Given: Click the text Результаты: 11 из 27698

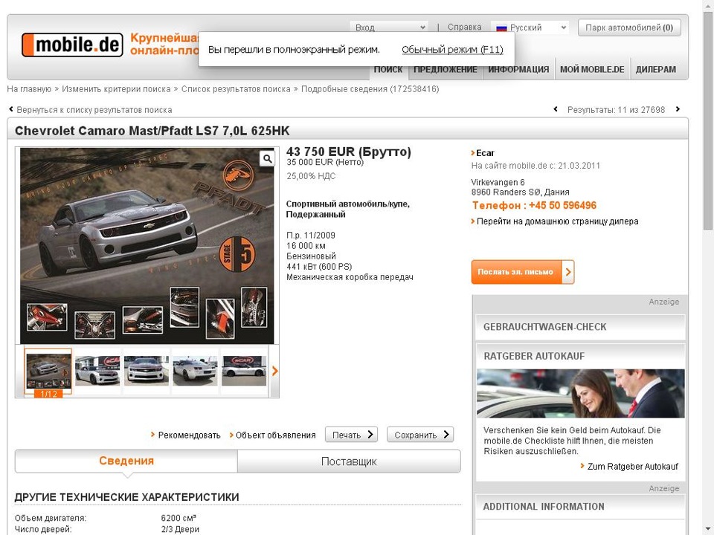Looking at the screenshot, I should [x=616, y=110].
